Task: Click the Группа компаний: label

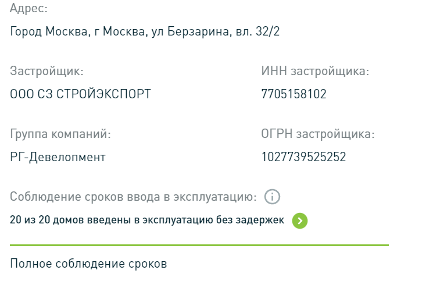Action: click(x=60, y=134)
